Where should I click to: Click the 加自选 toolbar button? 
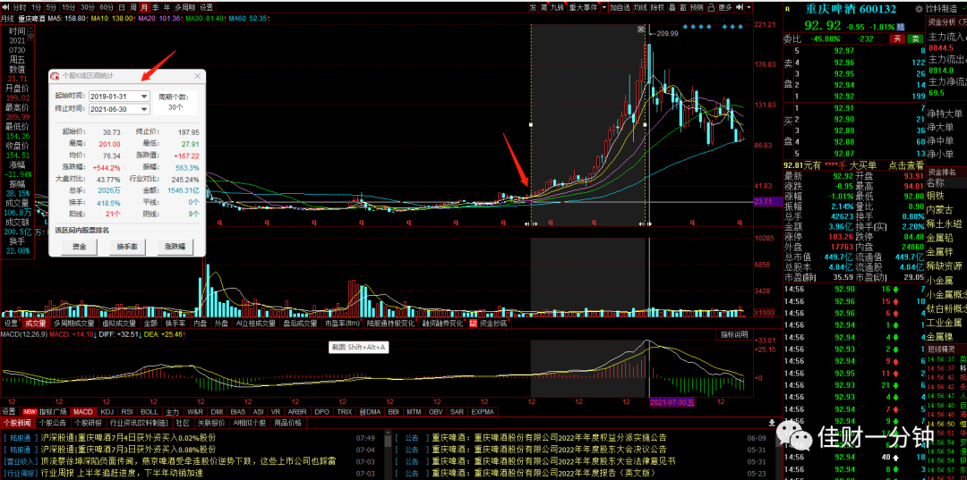[x=620, y=7]
